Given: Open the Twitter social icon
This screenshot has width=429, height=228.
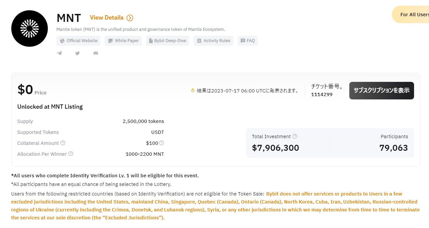Looking at the screenshot, I should 77,53.
